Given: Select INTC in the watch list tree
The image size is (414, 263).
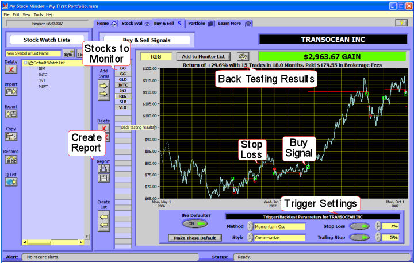Looking at the screenshot, I should [x=43, y=75].
